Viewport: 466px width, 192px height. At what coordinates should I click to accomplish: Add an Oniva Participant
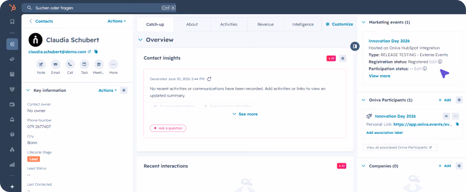click(445, 100)
